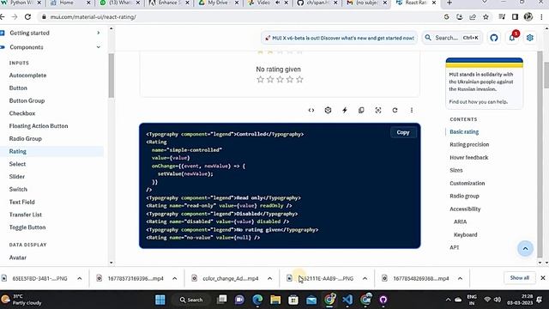
Task: Open Chrome profile avatar
Action: [x=528, y=17]
